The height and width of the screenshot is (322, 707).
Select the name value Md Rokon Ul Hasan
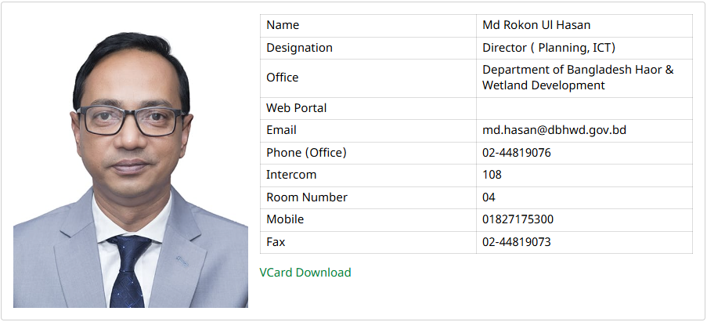click(x=536, y=25)
